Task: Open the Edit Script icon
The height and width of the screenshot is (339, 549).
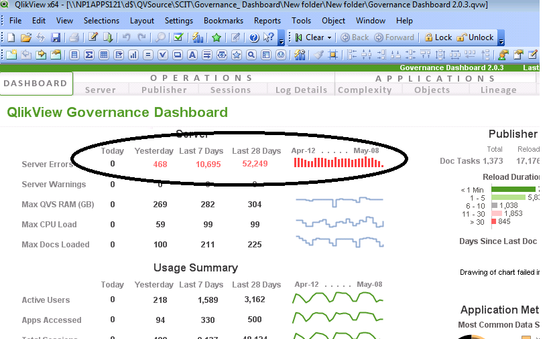Action: (93, 37)
